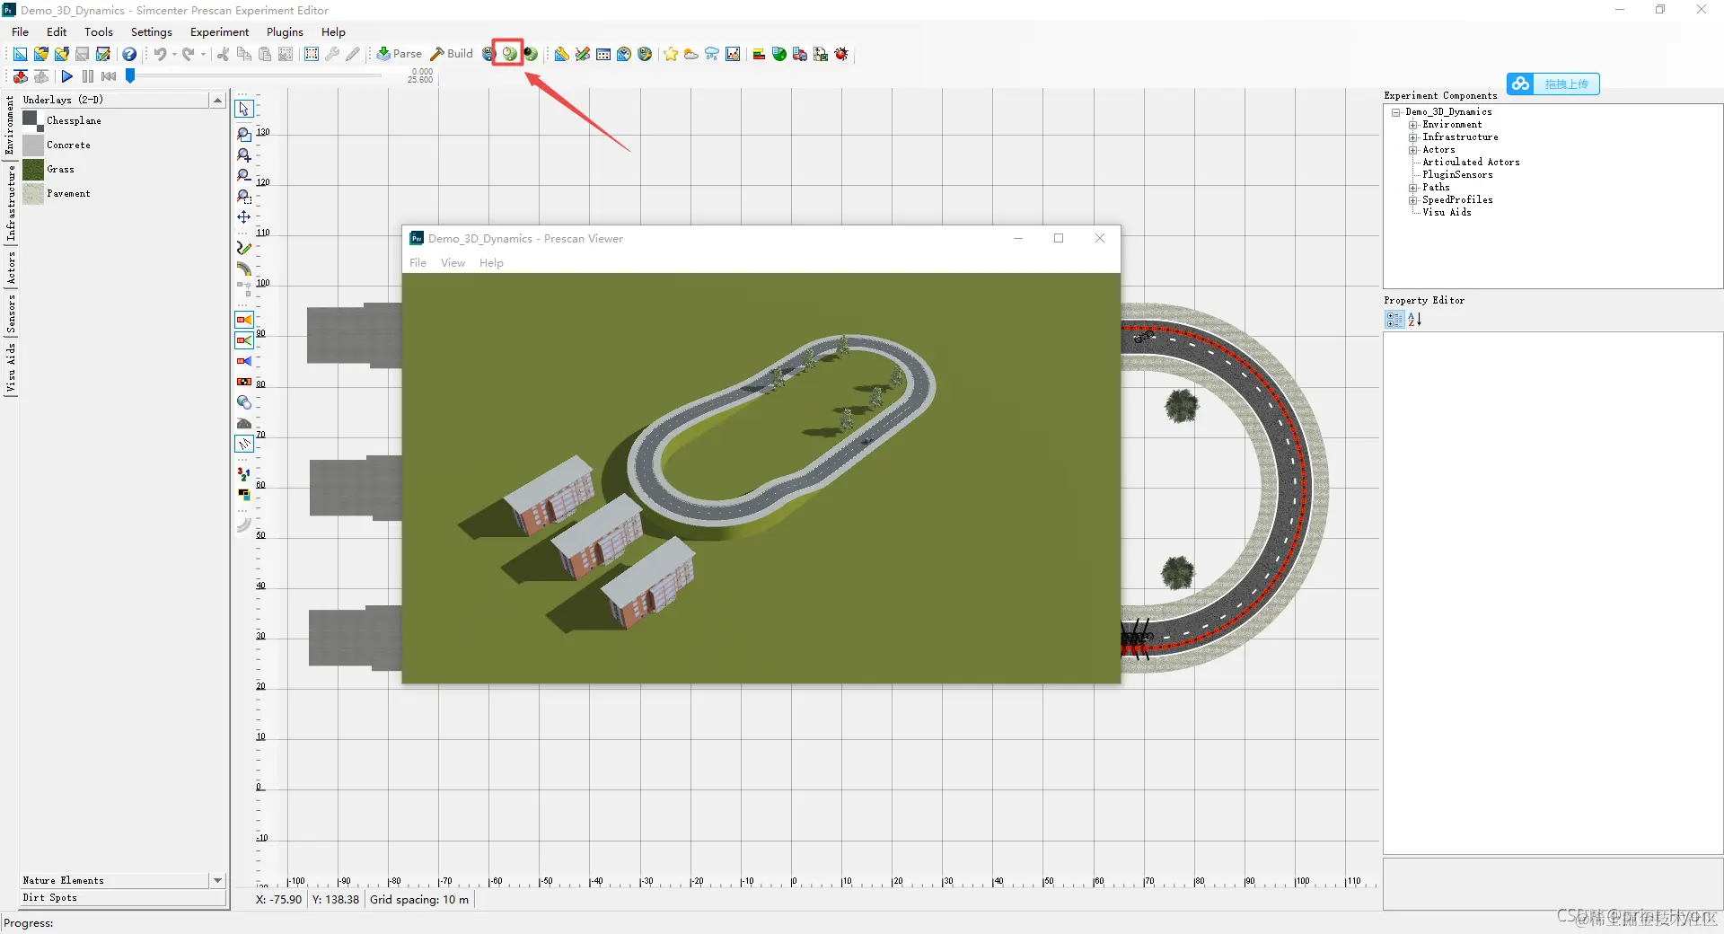Switch to the Visu Aids side tab

click(11, 368)
